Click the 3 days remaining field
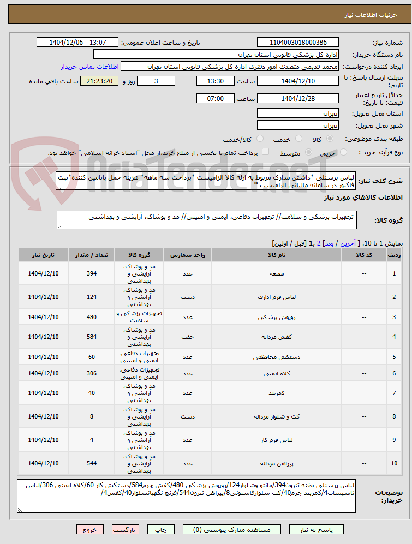This screenshot has height=544, width=412. [x=156, y=81]
